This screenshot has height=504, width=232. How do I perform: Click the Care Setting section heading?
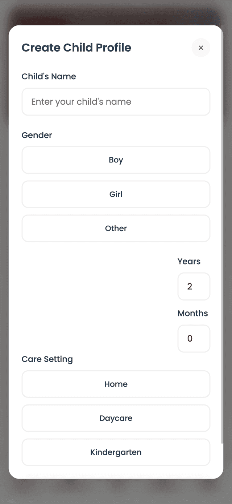pos(47,359)
